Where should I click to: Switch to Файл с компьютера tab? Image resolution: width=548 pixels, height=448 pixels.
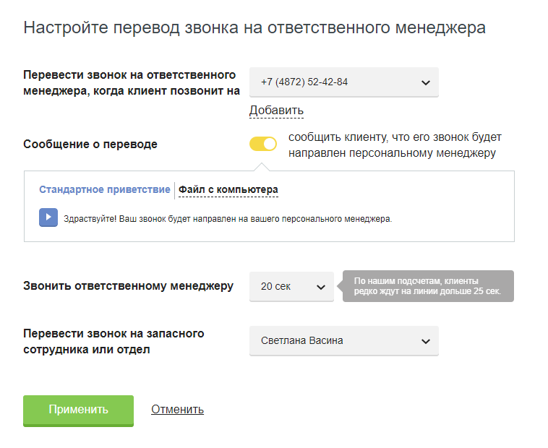pos(228,190)
